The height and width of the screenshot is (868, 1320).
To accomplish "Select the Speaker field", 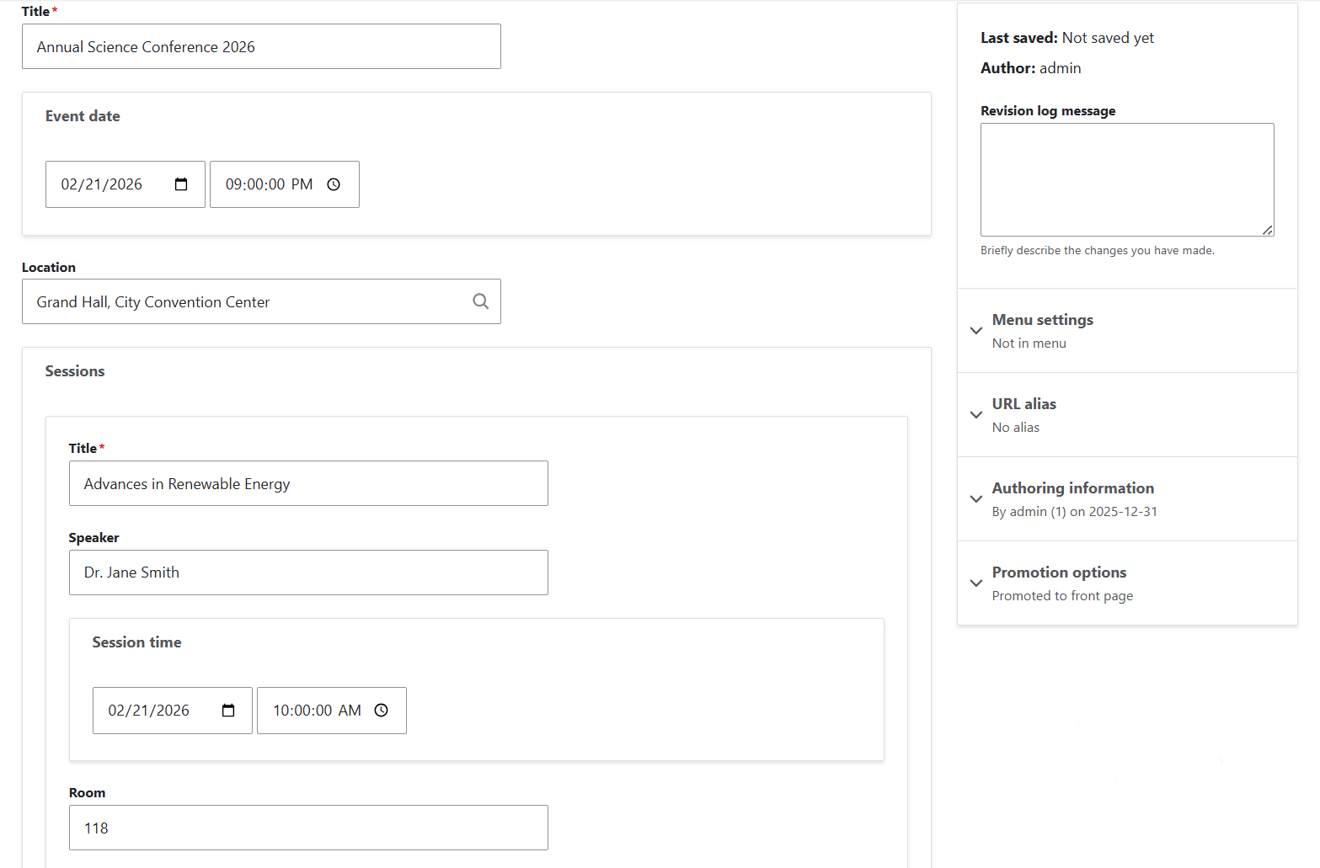I will (x=308, y=572).
